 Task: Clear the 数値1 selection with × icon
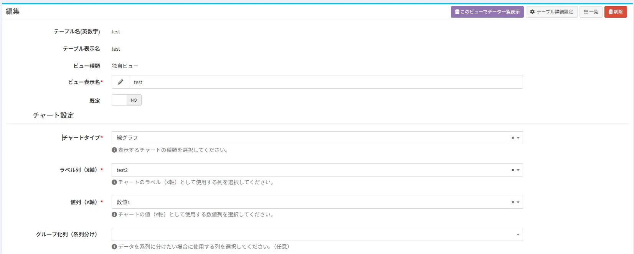(513, 202)
